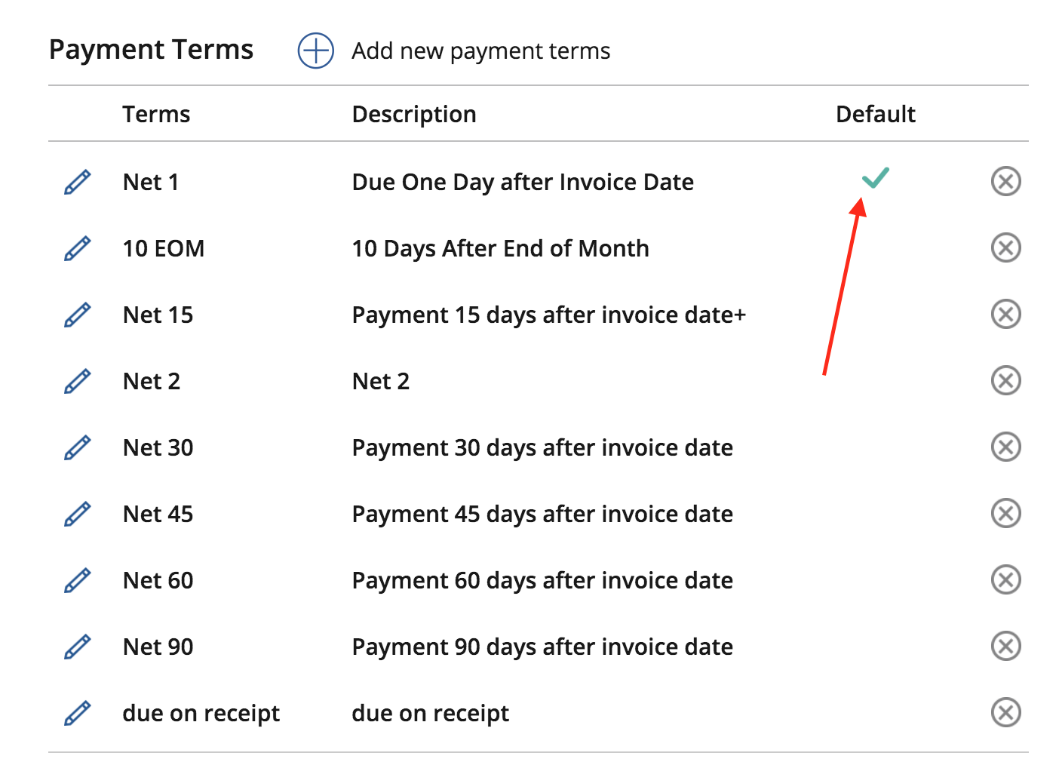Click the Terms column header
The image size is (1059, 762).
[156, 114]
